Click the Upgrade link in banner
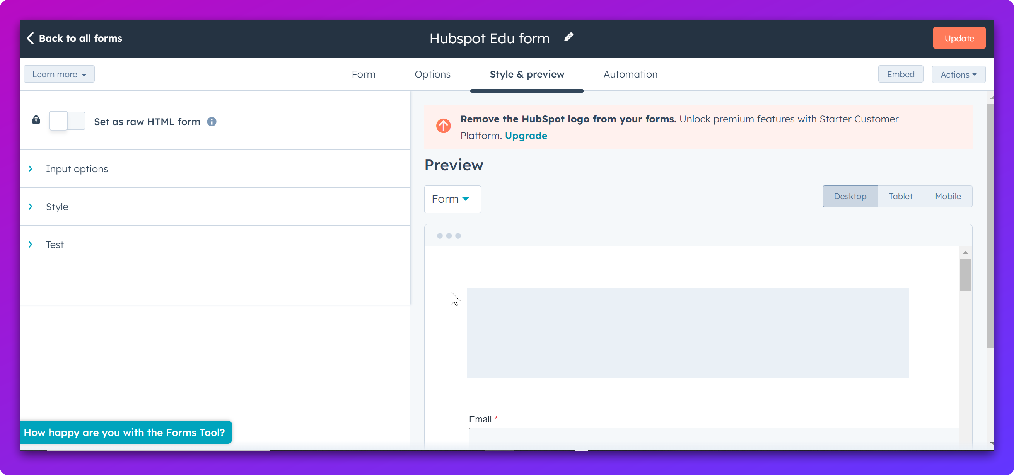The image size is (1014, 475). tap(526, 136)
